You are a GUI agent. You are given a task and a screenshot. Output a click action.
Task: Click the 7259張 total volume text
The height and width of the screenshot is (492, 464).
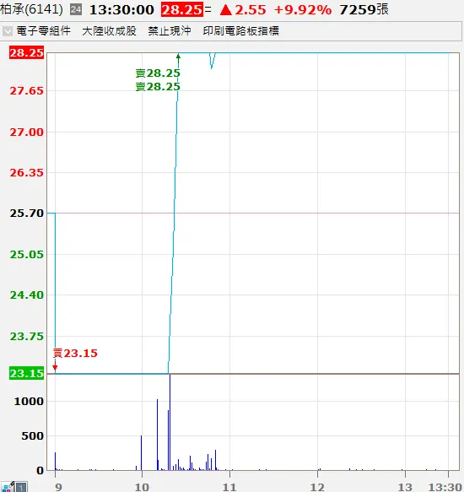(364, 10)
